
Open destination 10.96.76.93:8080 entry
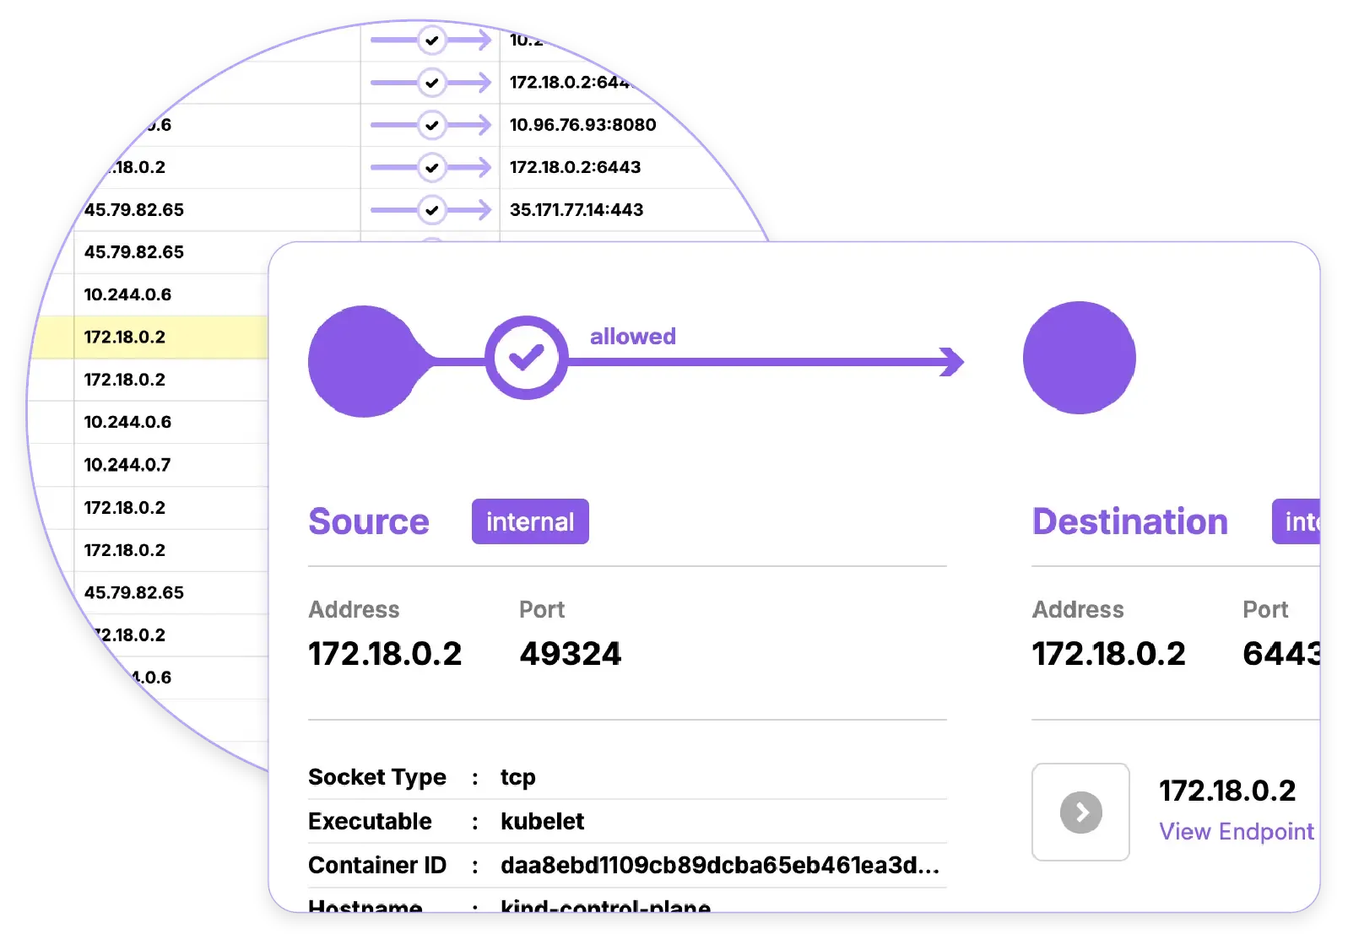coord(582,125)
